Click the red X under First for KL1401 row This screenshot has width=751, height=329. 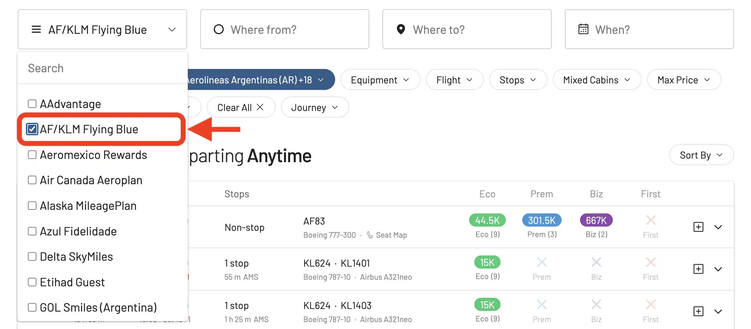651,262
